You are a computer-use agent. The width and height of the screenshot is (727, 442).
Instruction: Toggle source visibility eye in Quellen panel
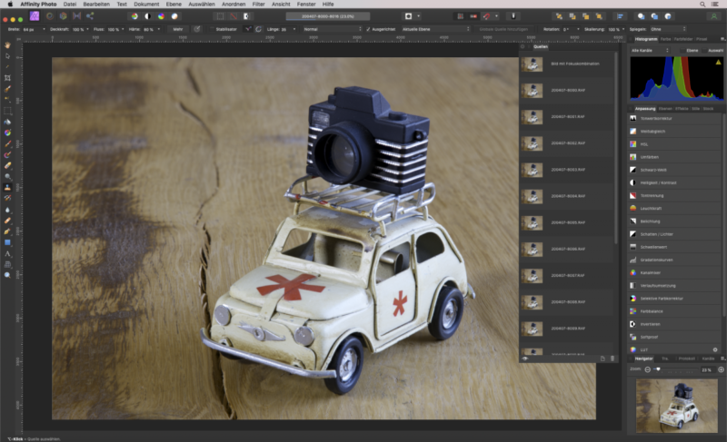525,359
